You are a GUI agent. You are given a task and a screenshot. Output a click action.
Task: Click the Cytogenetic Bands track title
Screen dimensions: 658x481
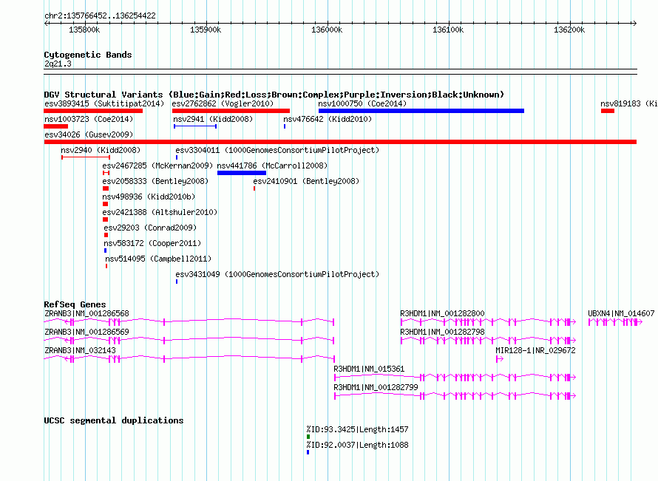(88, 55)
